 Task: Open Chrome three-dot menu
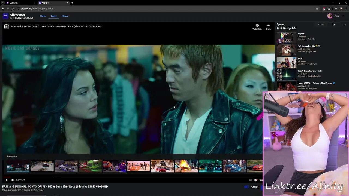click(346, 9)
